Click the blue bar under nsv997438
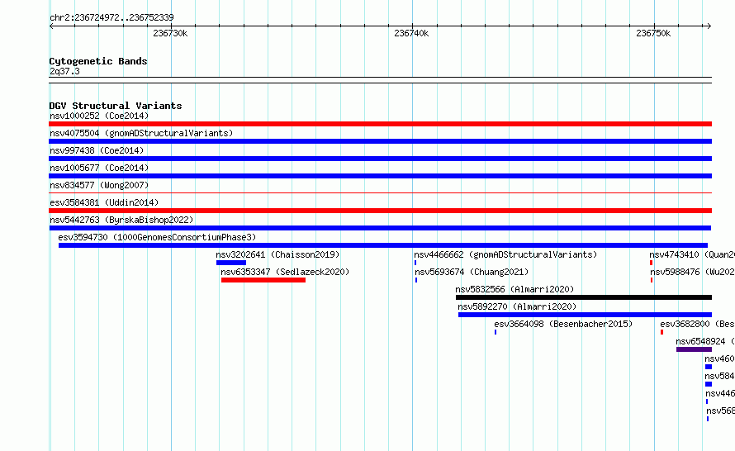This screenshot has height=451, width=735. click(x=380, y=159)
